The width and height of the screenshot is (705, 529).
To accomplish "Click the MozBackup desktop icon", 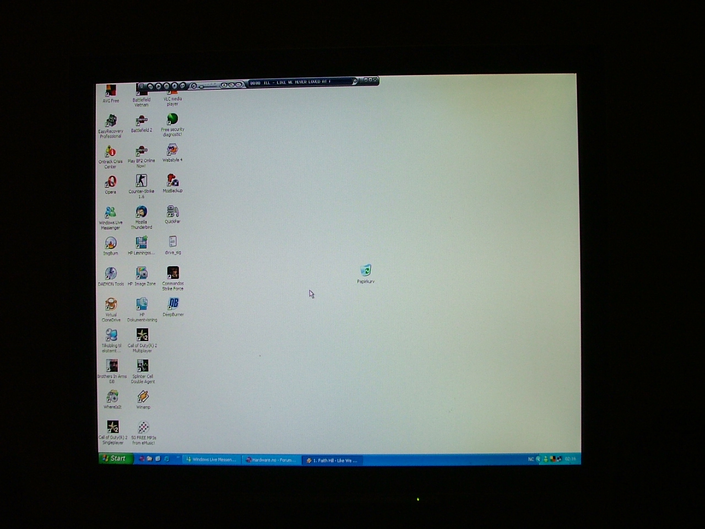I will 172,184.
